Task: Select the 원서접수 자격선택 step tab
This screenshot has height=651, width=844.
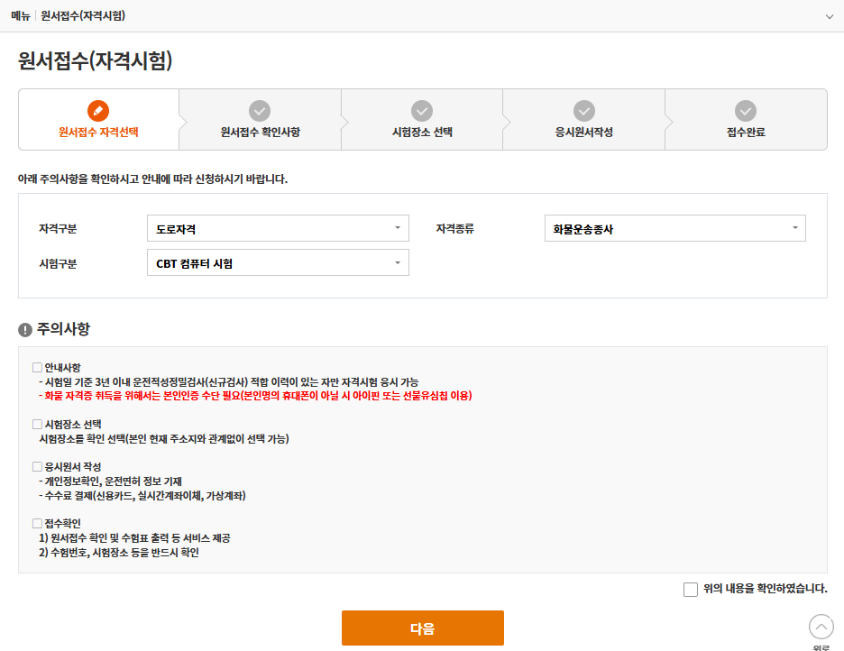Action: click(x=98, y=119)
